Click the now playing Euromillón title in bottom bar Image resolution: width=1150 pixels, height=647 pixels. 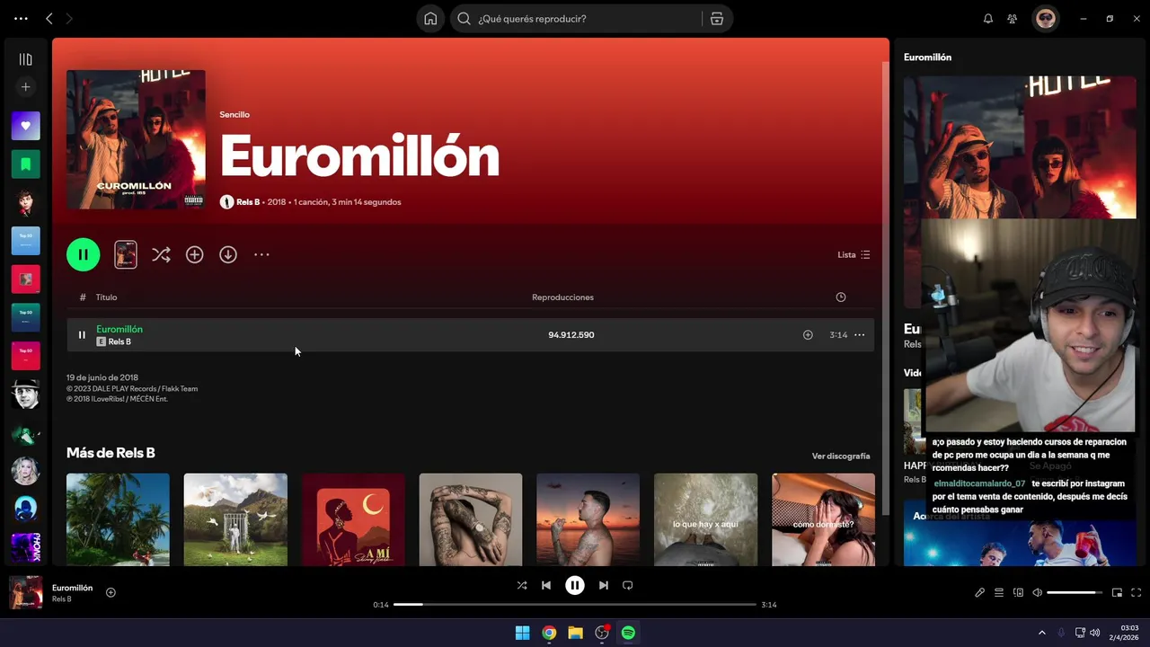click(x=72, y=588)
